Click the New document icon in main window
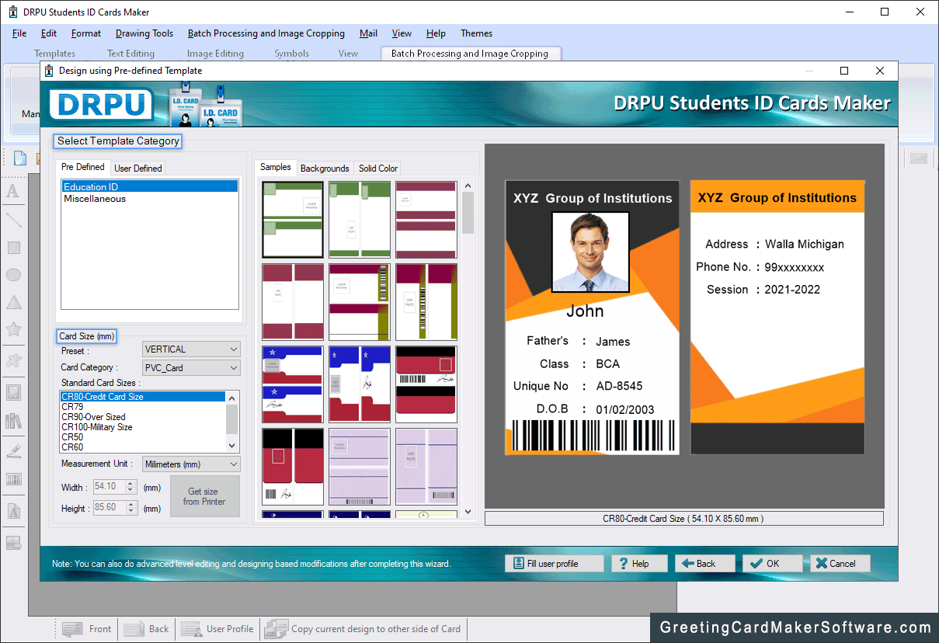 click(19, 158)
